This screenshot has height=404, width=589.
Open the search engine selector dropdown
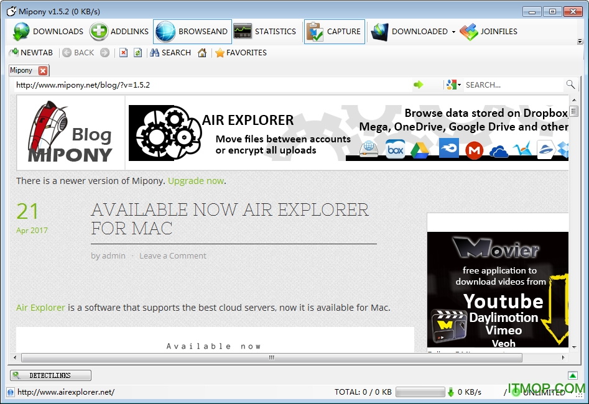click(453, 85)
